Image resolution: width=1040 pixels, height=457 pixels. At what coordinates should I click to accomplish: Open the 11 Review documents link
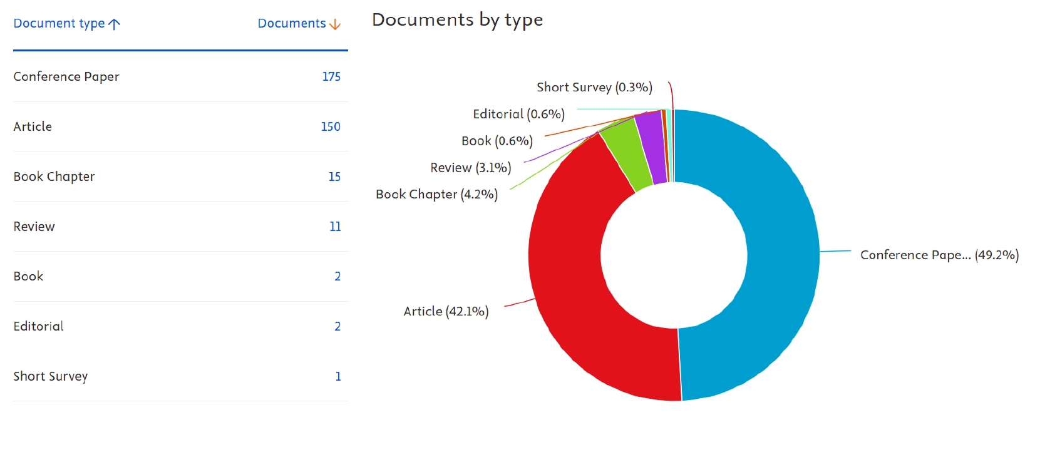pos(335,227)
